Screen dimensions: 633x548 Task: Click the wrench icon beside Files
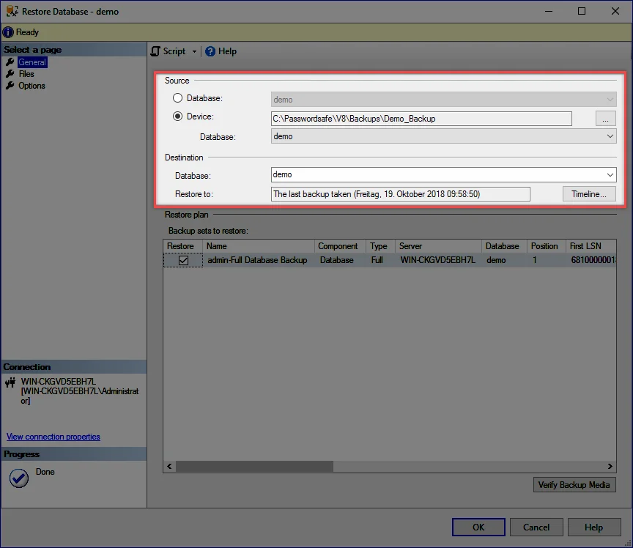click(x=10, y=74)
